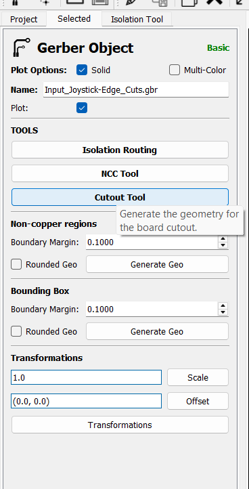Toggle the Solid plot option checkbox
249x489 pixels.
point(82,70)
